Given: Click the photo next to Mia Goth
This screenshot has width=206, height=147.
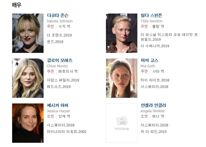Looking at the screenshot, I should point(122,78).
